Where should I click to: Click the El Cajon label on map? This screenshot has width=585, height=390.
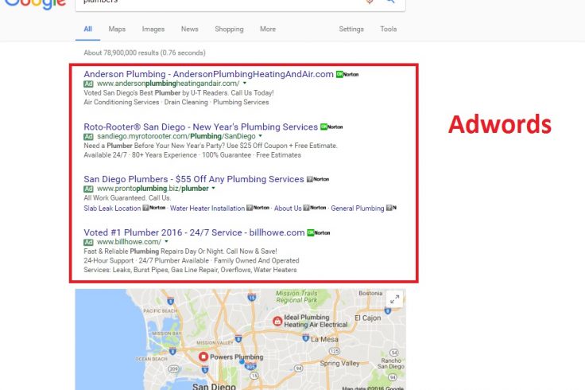pos(368,318)
